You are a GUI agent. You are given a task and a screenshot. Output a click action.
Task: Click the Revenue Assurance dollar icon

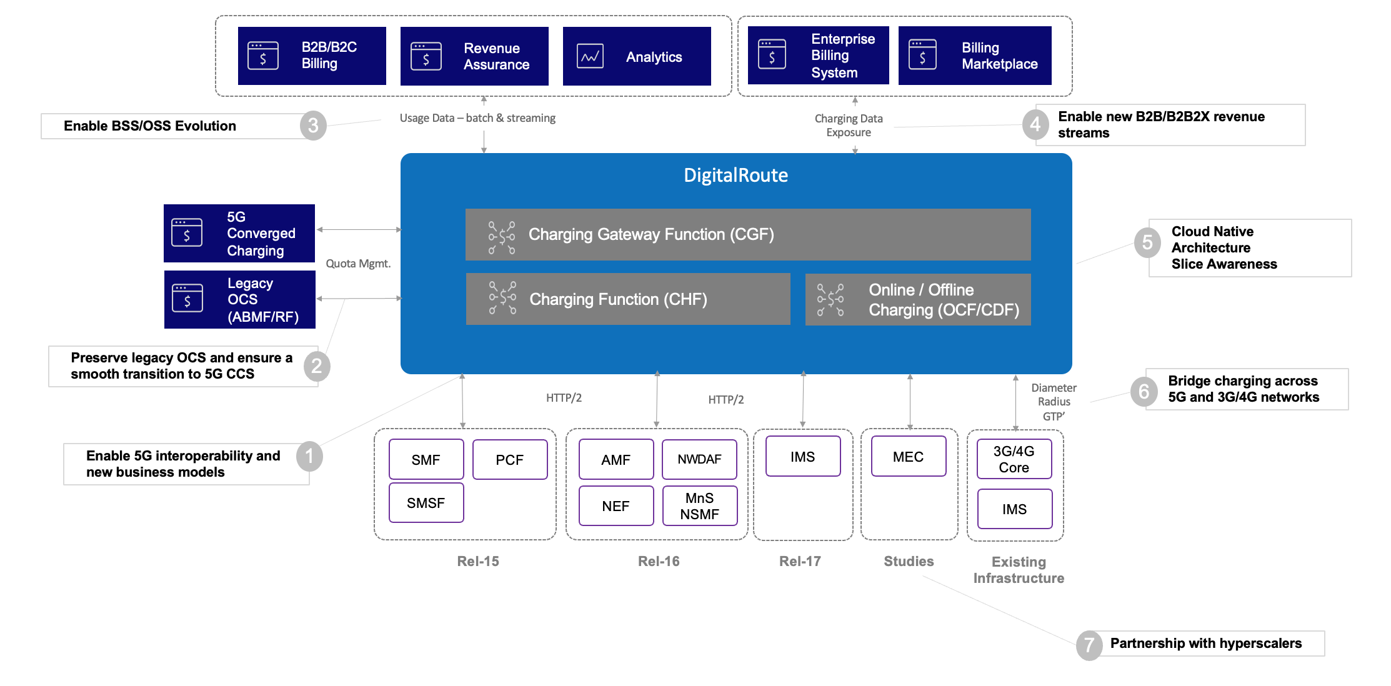click(426, 56)
